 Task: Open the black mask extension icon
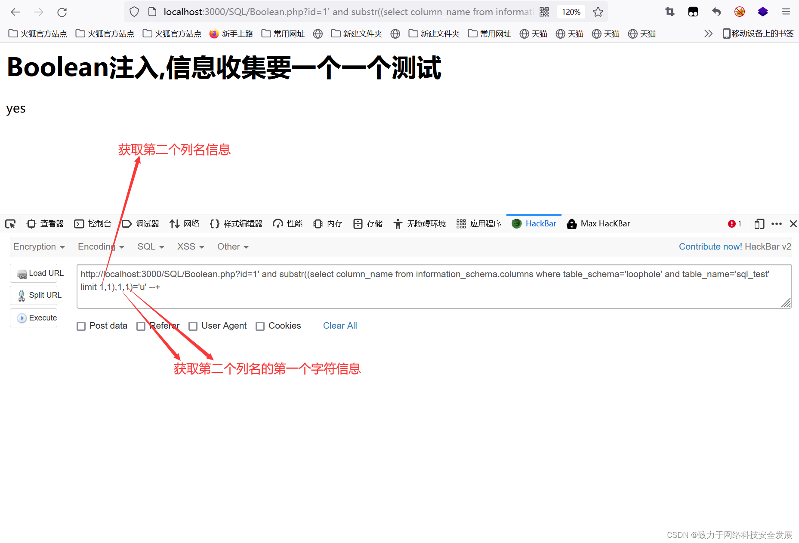point(693,12)
